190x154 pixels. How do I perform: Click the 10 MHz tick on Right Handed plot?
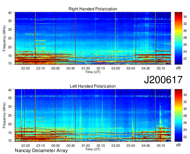tap(10, 63)
